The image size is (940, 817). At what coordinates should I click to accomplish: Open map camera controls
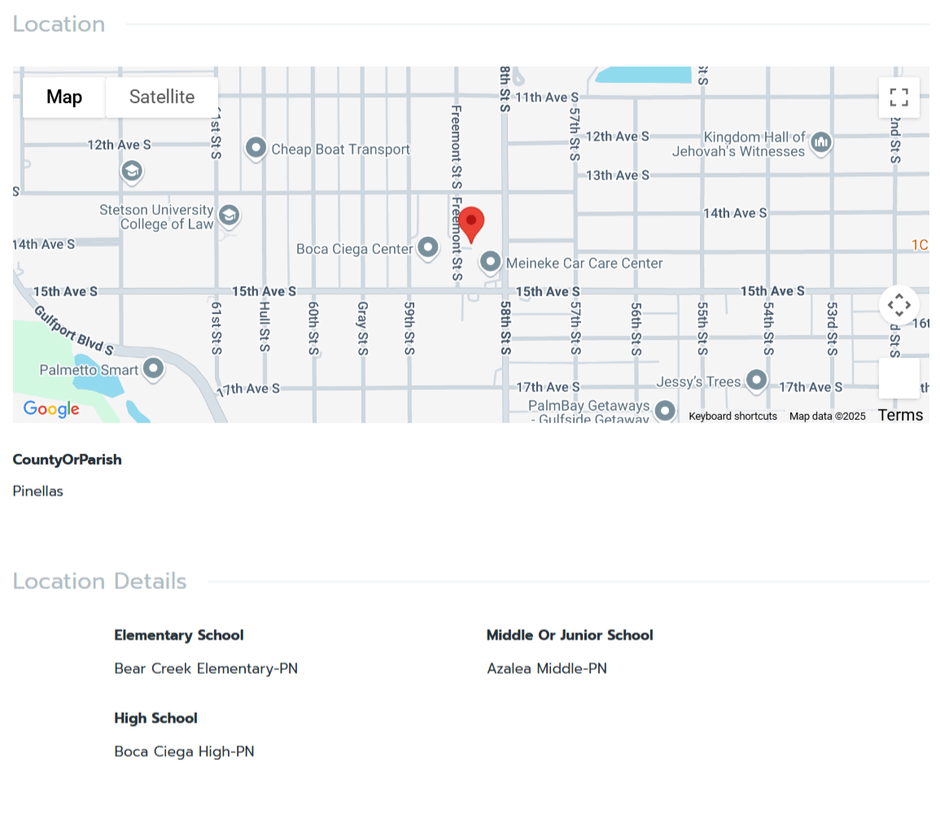(x=898, y=305)
